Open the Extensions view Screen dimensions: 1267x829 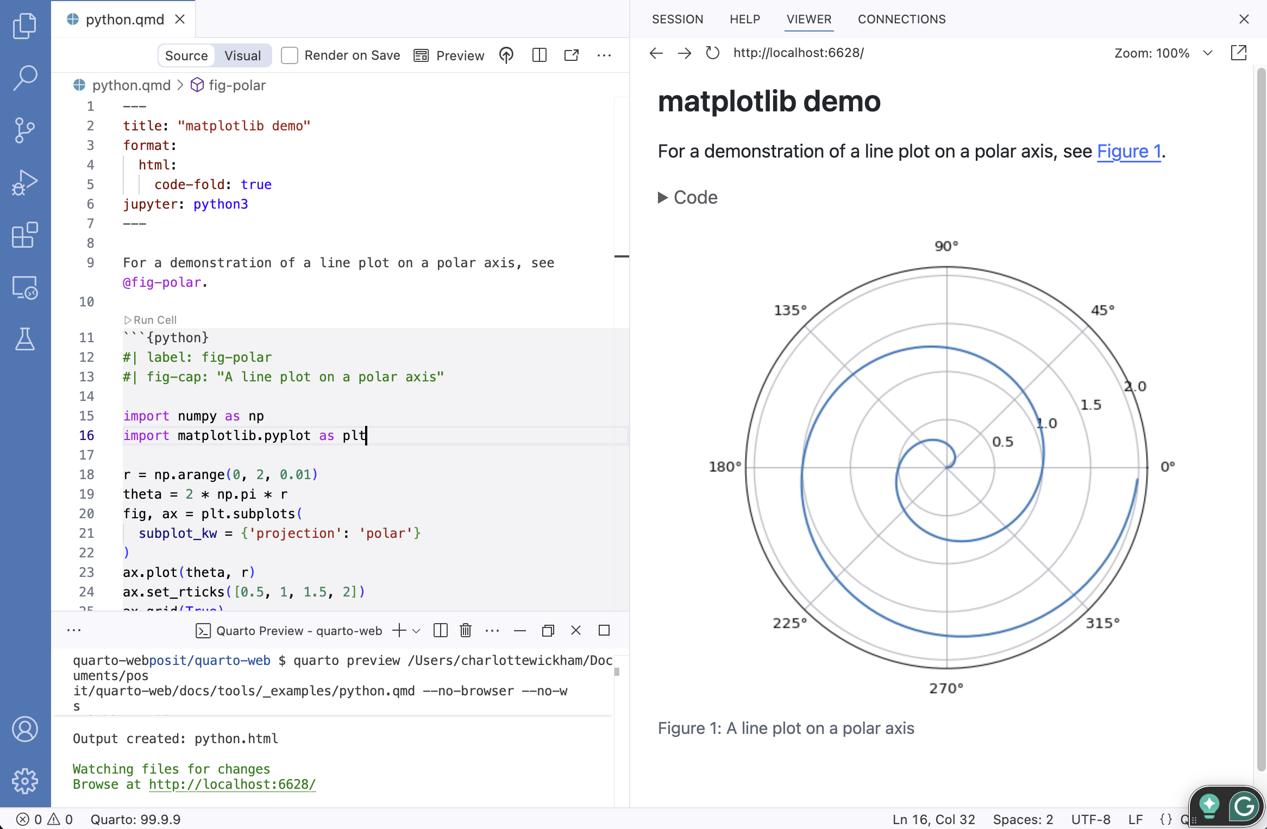25,235
